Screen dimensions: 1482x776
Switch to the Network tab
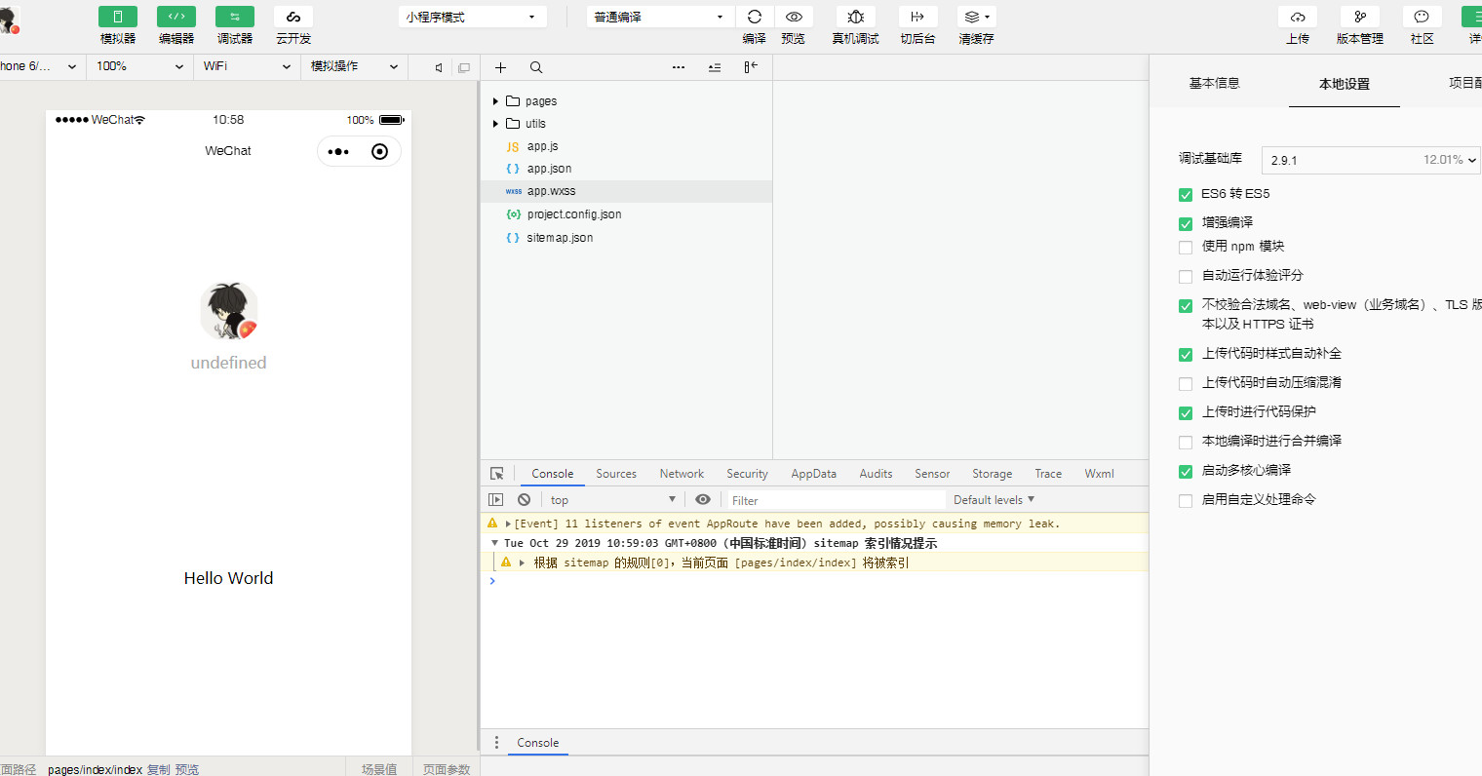coord(682,474)
